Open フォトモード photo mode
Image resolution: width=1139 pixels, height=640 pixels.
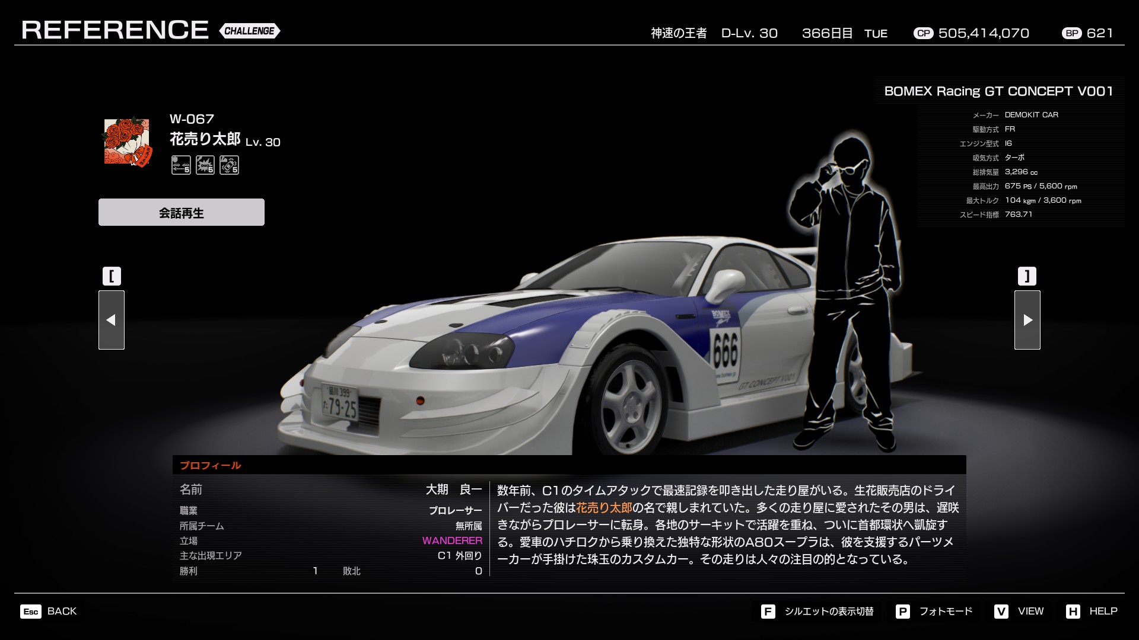(934, 611)
